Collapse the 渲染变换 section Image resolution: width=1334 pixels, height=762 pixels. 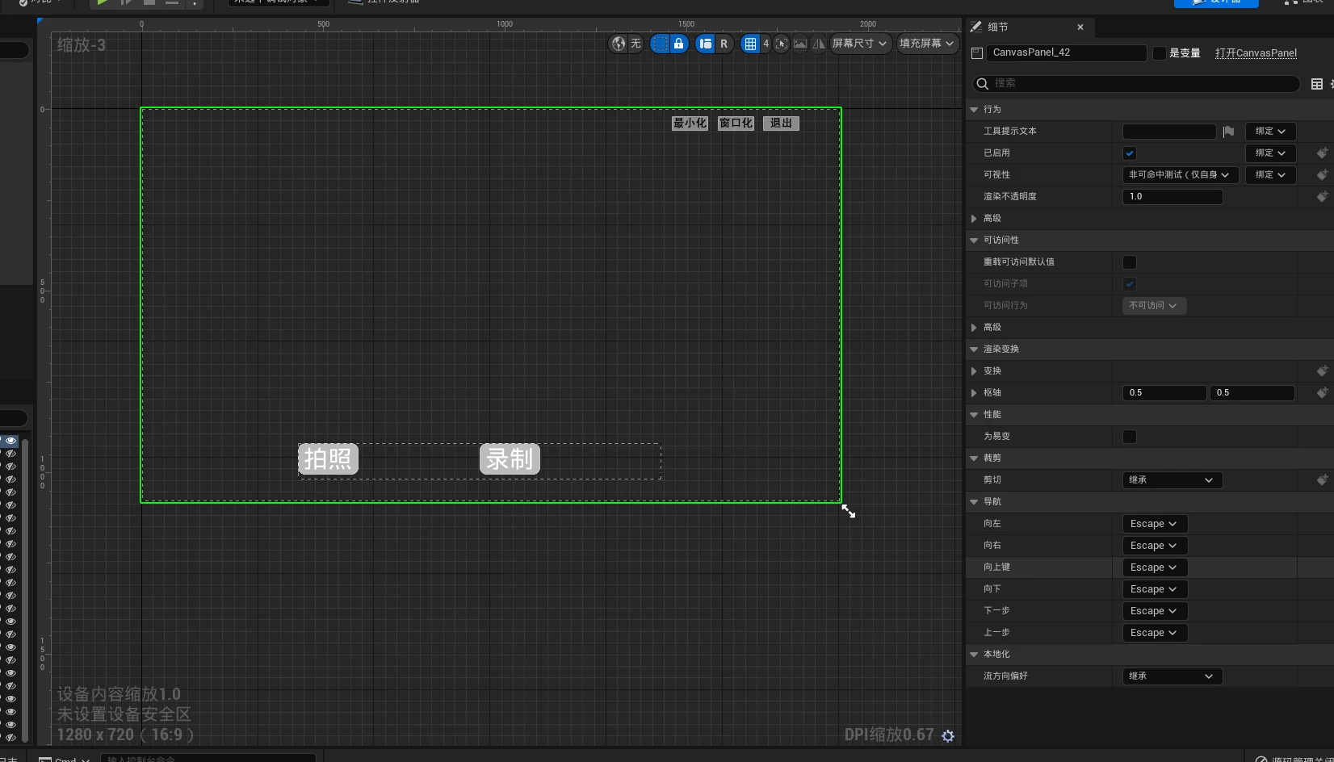pos(974,350)
